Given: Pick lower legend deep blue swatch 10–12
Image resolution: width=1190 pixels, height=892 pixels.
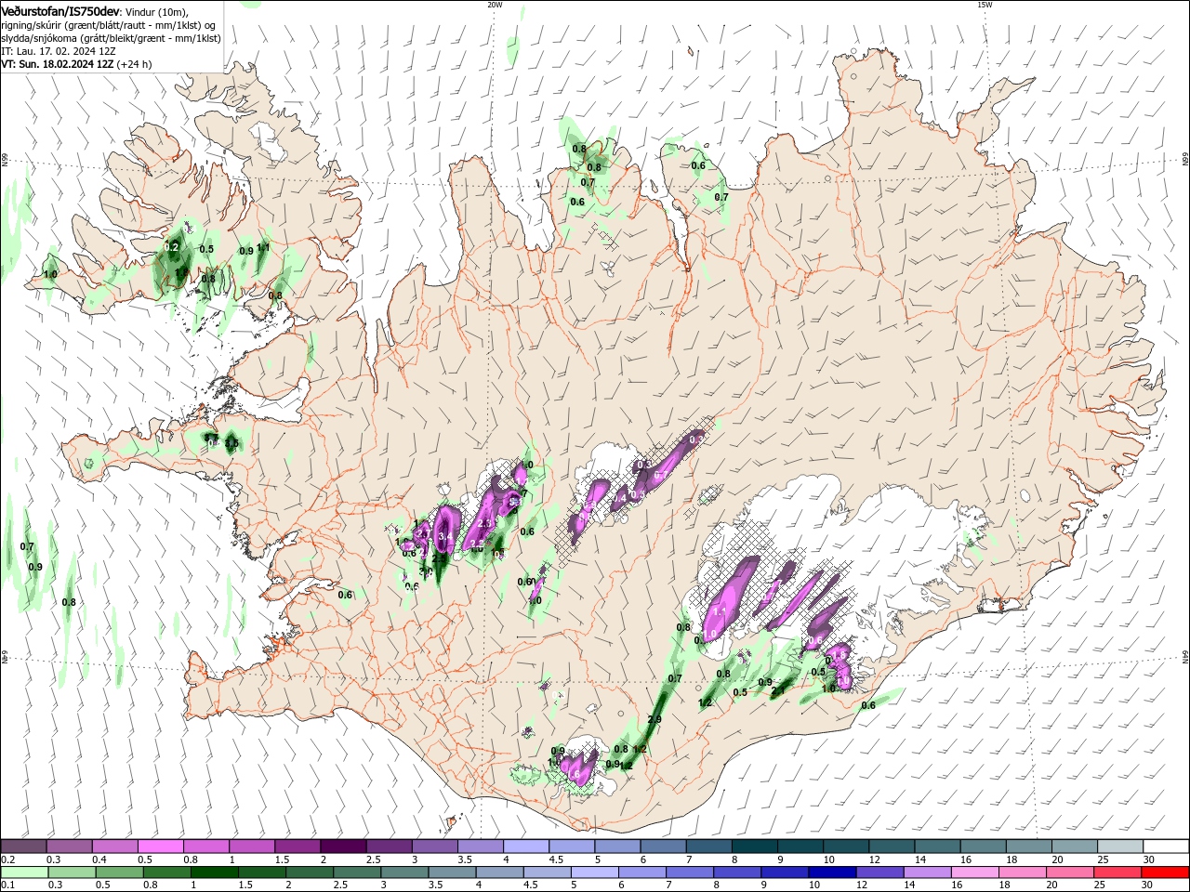Looking at the screenshot, I should 831,872.
